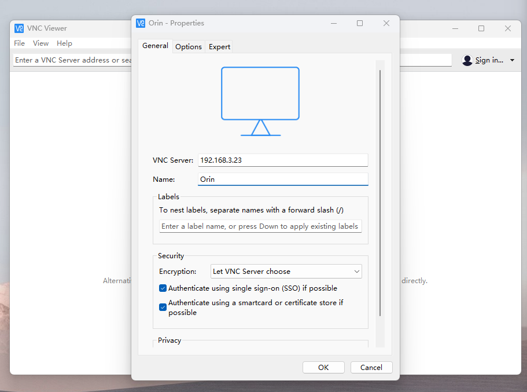Open the Encryption dropdown
The width and height of the screenshot is (527, 392).
pos(286,271)
